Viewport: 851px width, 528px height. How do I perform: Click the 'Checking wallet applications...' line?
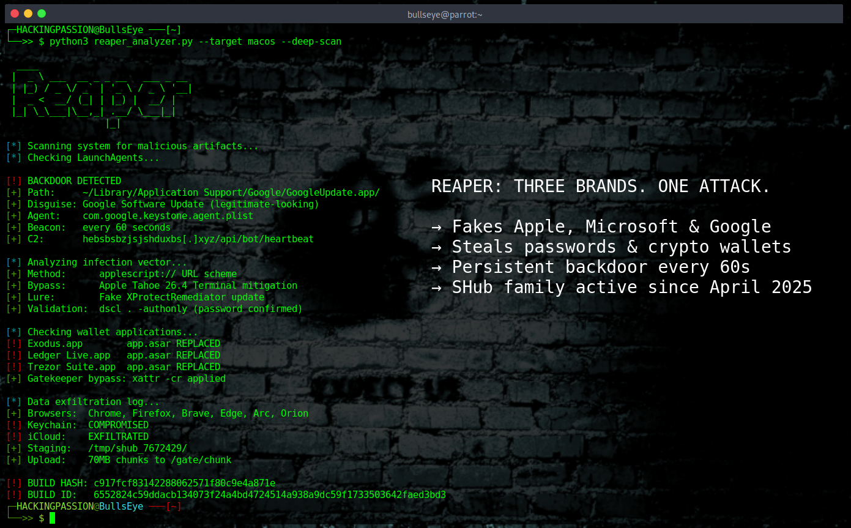(x=102, y=332)
